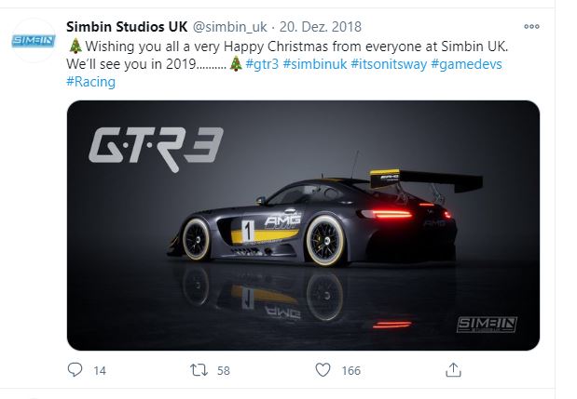Open the Simbin Studios UK display name

pos(127,26)
